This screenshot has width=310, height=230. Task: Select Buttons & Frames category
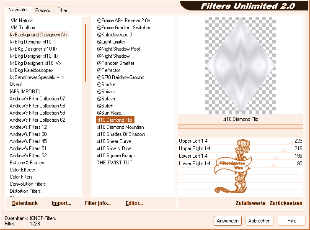coord(27,163)
